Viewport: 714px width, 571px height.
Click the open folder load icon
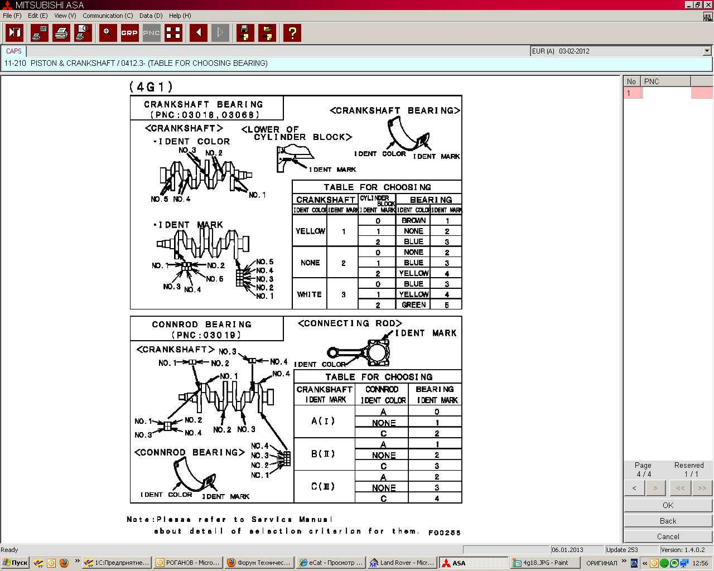[267, 33]
